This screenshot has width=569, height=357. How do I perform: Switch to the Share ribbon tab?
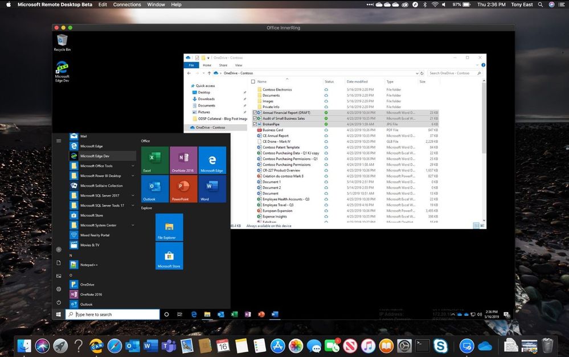(223, 65)
